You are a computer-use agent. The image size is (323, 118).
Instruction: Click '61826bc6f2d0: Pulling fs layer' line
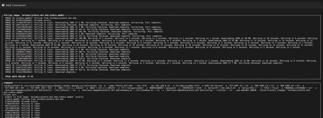[x=23, y=115]
